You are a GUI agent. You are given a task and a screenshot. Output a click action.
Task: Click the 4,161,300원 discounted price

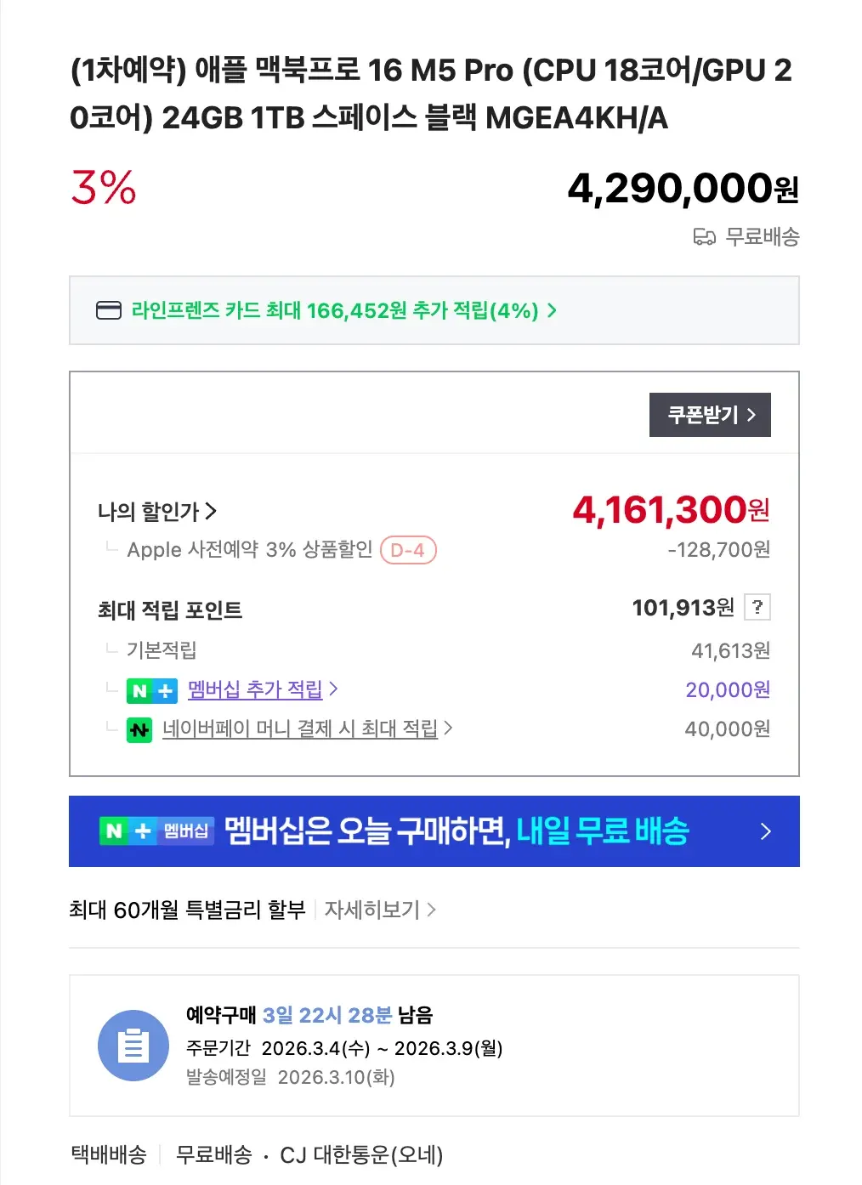[x=671, y=510]
